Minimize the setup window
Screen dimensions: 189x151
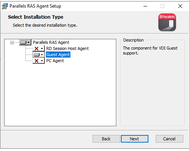[145, 6]
